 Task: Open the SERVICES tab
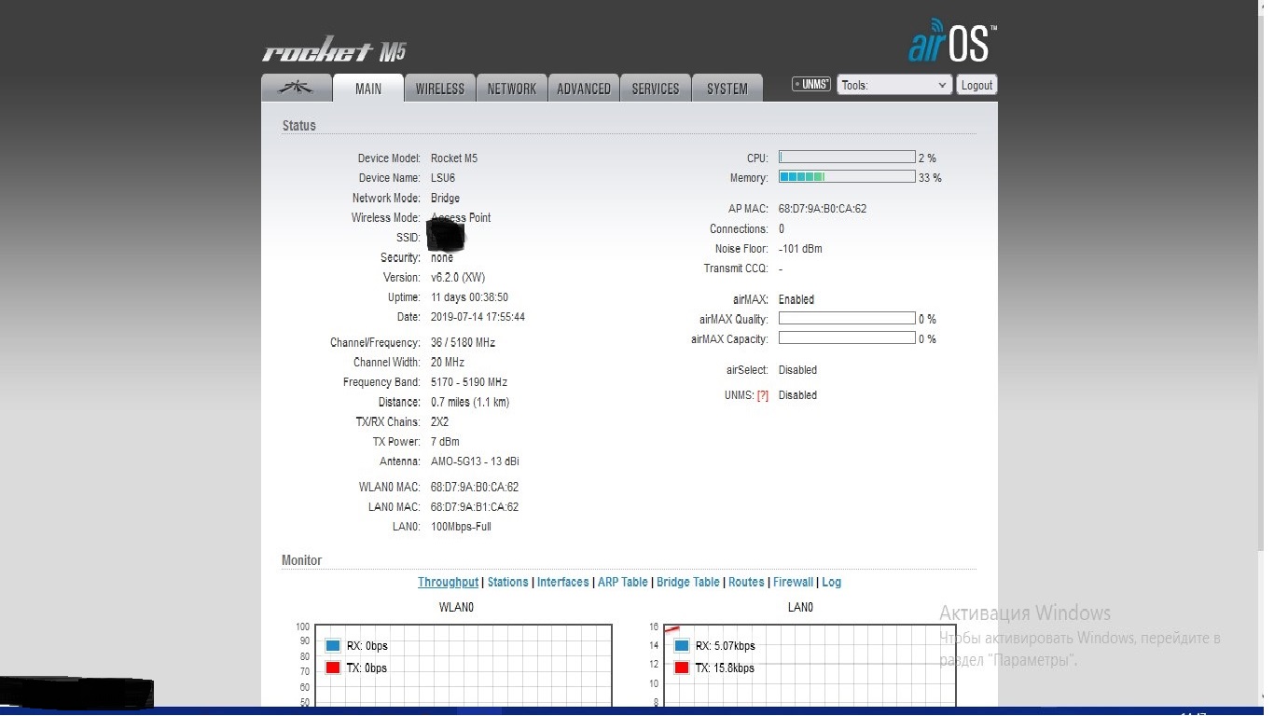[656, 88]
